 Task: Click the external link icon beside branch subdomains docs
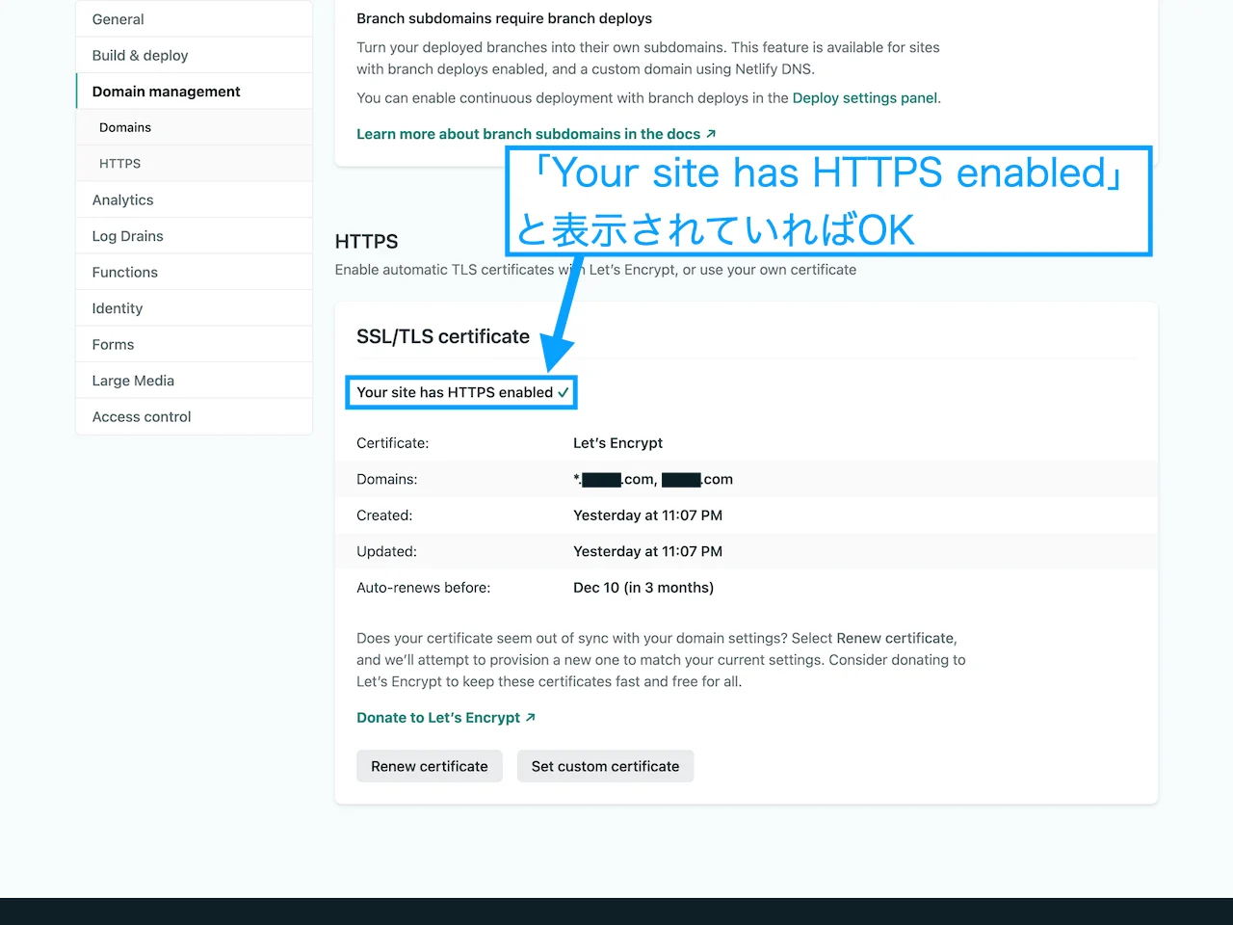pos(711,134)
